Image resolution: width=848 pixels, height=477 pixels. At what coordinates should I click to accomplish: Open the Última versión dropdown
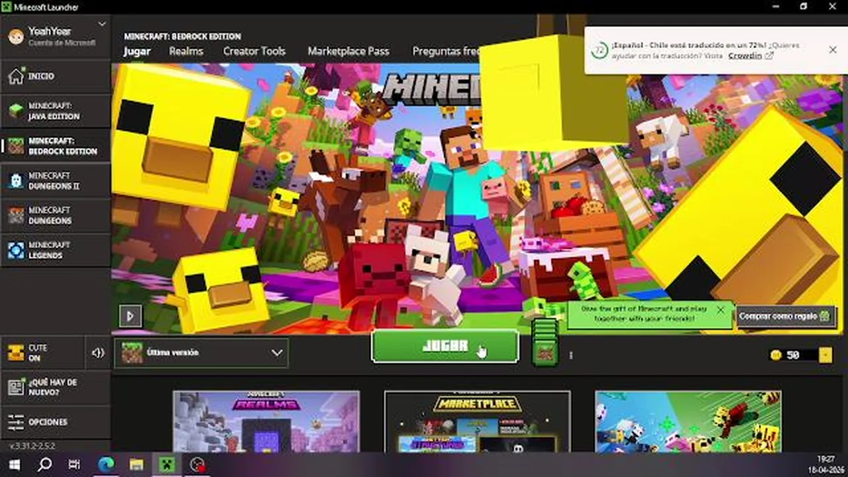tap(201, 353)
